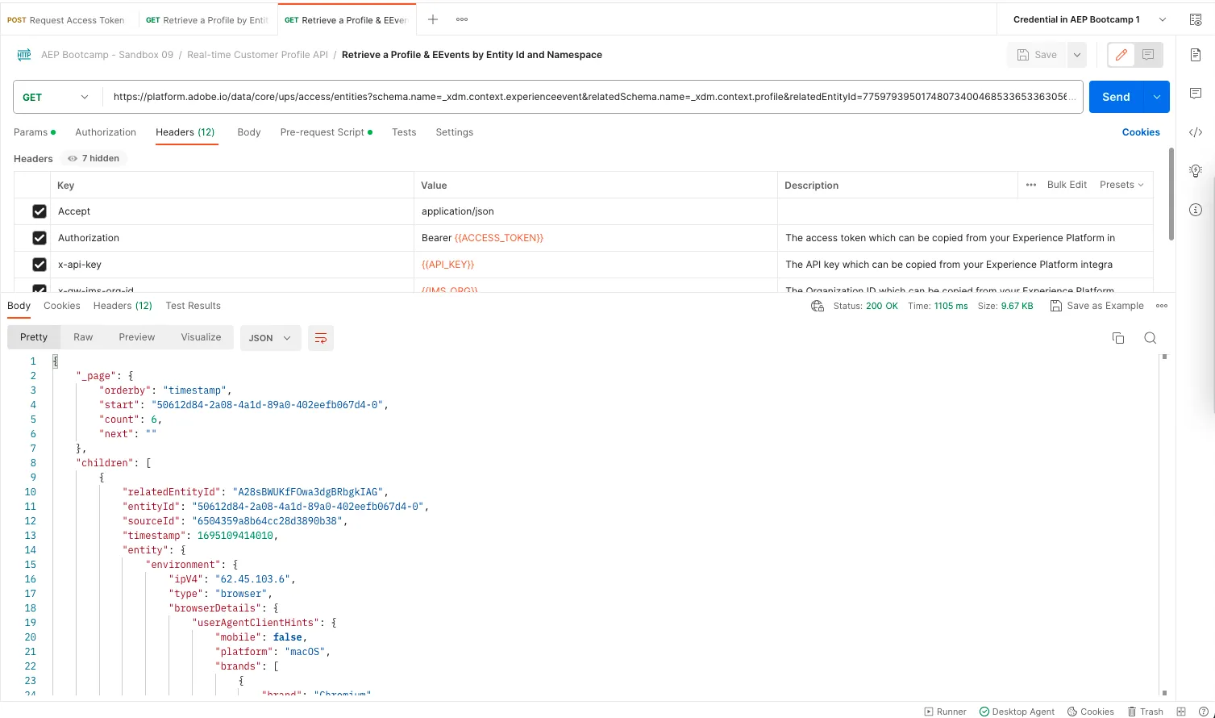This screenshot has width=1215, height=718.
Task: Disable the x-api-key header checkbox
Action: [39, 265]
